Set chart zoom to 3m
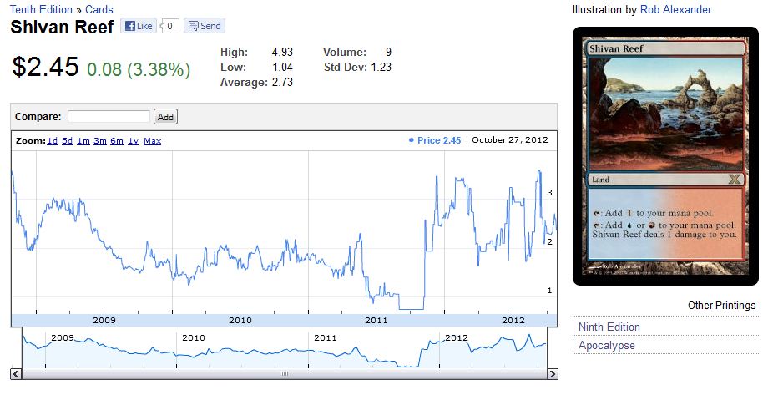Viewport: 768px width, 400px height. pyautogui.click(x=99, y=141)
